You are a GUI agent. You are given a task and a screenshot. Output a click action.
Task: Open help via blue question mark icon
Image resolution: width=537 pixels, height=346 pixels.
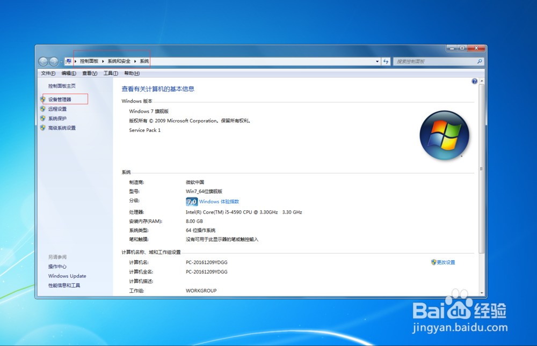pyautogui.click(x=474, y=82)
